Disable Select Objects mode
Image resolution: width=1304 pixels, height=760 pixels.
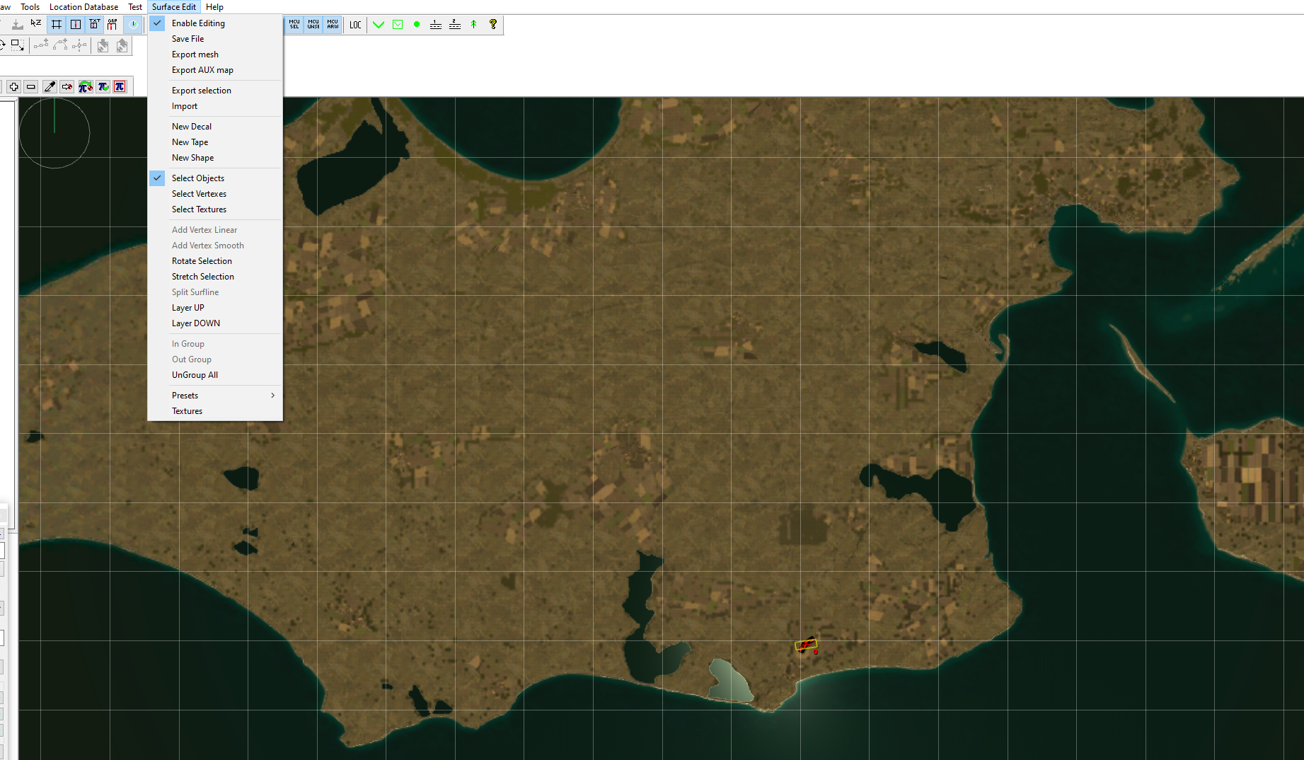point(197,178)
